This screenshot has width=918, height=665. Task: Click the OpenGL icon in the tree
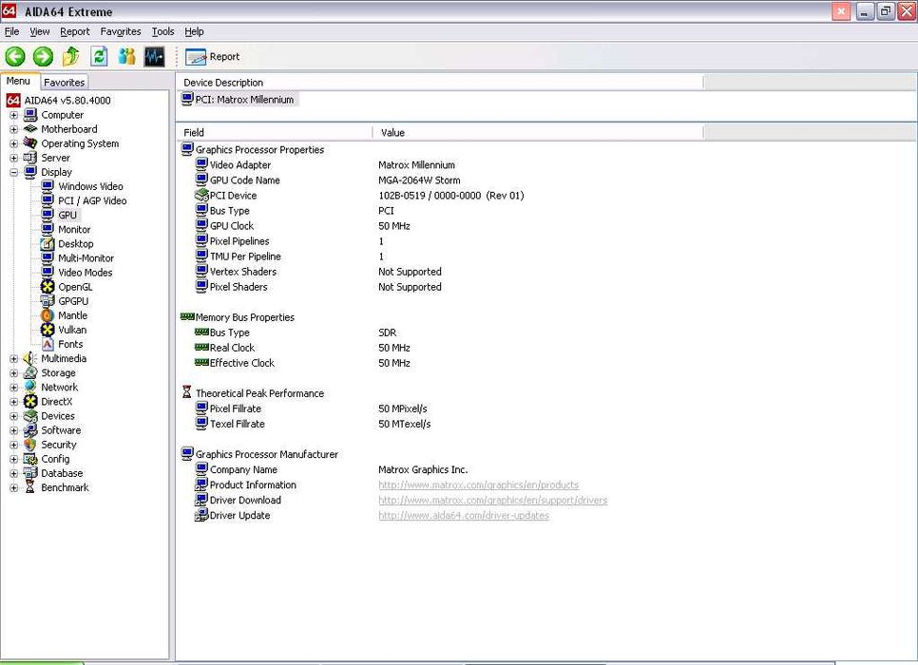pyautogui.click(x=48, y=287)
